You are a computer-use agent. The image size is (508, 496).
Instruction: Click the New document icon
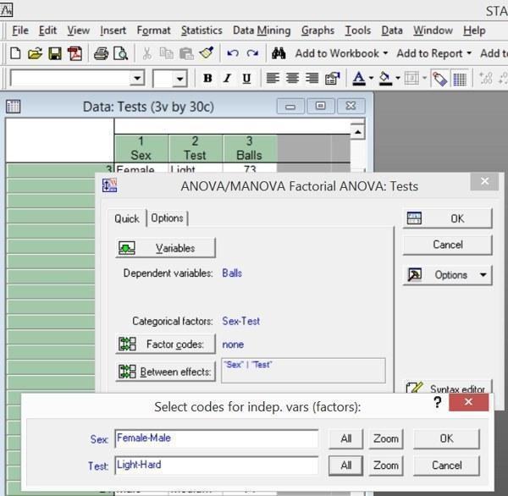(x=15, y=53)
